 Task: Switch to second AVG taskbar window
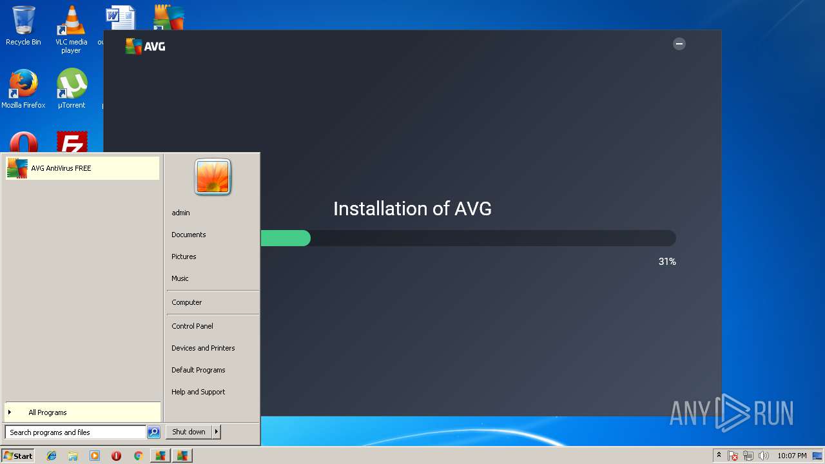click(182, 456)
